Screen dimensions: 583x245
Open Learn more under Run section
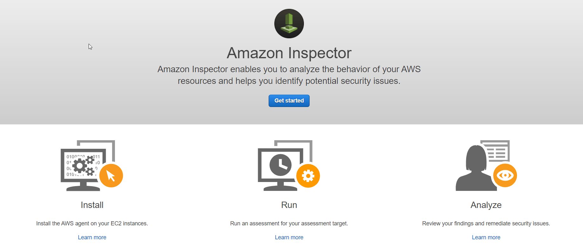(x=289, y=237)
